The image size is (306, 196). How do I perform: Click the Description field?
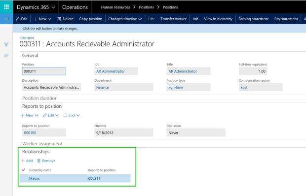[51, 87]
